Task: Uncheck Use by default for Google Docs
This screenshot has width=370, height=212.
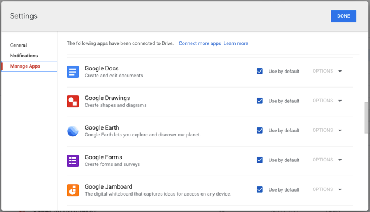Action: click(260, 71)
